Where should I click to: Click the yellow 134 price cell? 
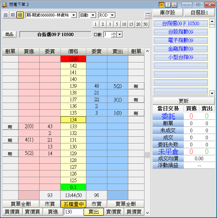point(73,120)
